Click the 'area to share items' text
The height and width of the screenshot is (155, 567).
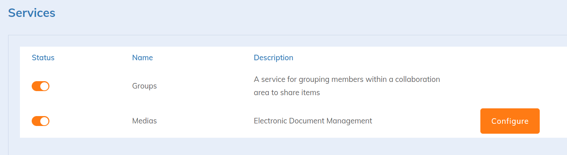(x=286, y=93)
